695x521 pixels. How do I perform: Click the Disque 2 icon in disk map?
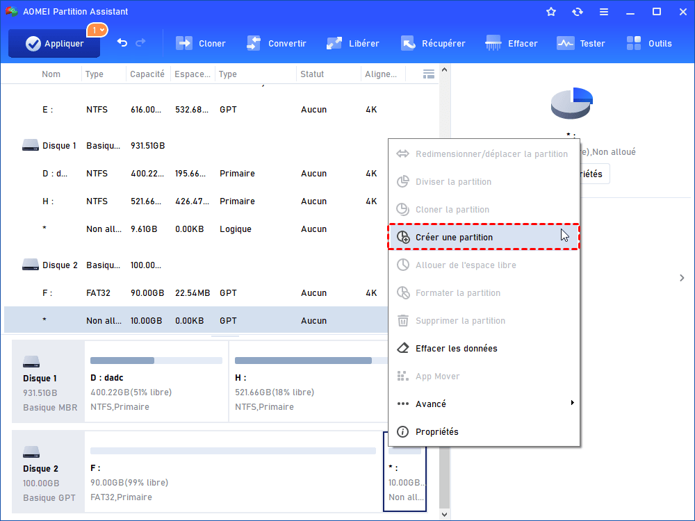[31, 452]
